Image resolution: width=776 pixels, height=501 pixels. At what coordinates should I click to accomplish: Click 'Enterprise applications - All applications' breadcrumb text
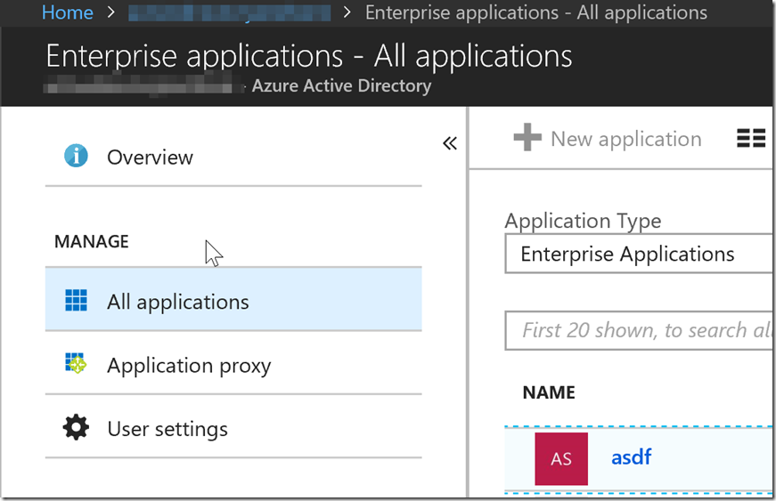(x=536, y=12)
